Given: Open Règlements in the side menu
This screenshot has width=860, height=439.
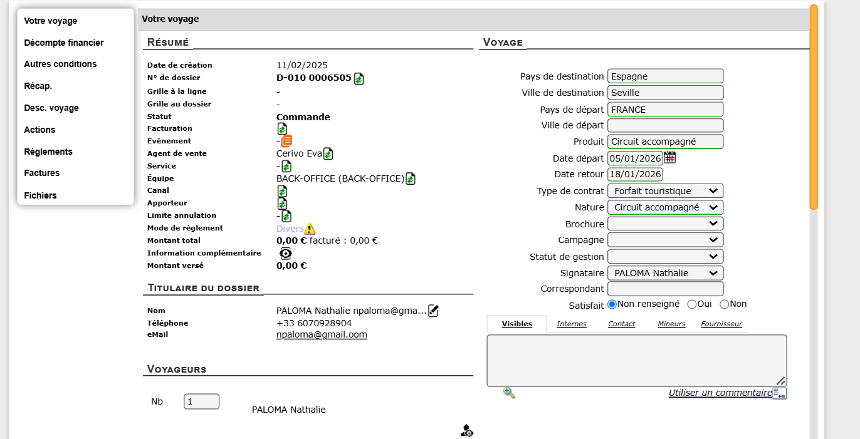Looking at the screenshot, I should (48, 152).
